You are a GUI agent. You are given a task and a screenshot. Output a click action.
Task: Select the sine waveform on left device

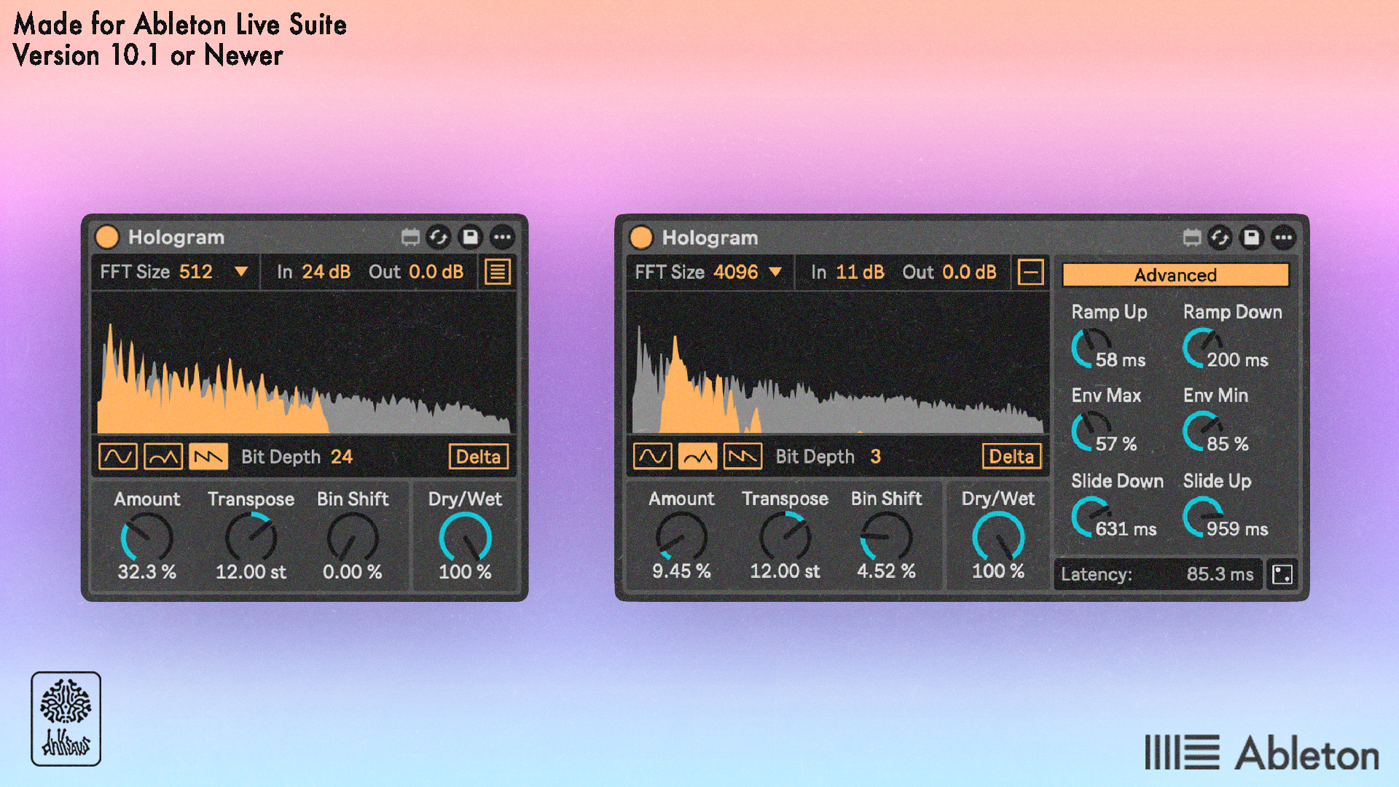point(117,457)
